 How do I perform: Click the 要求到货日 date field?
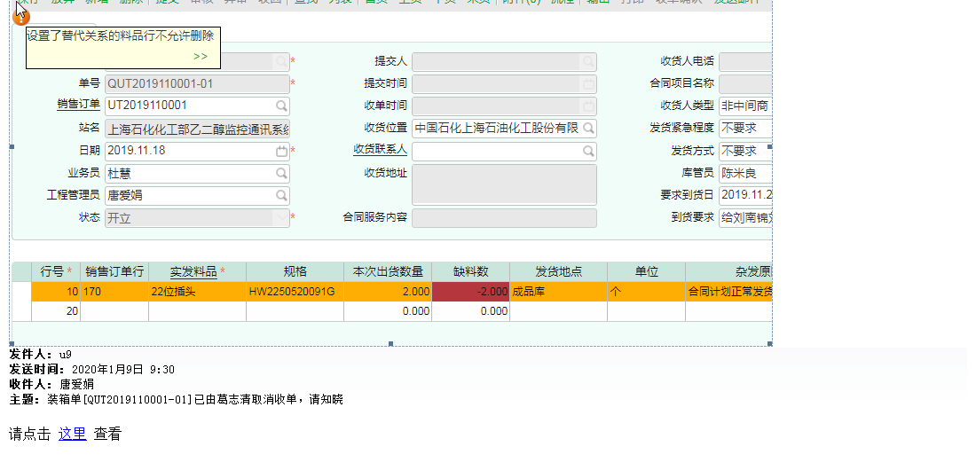(x=745, y=195)
